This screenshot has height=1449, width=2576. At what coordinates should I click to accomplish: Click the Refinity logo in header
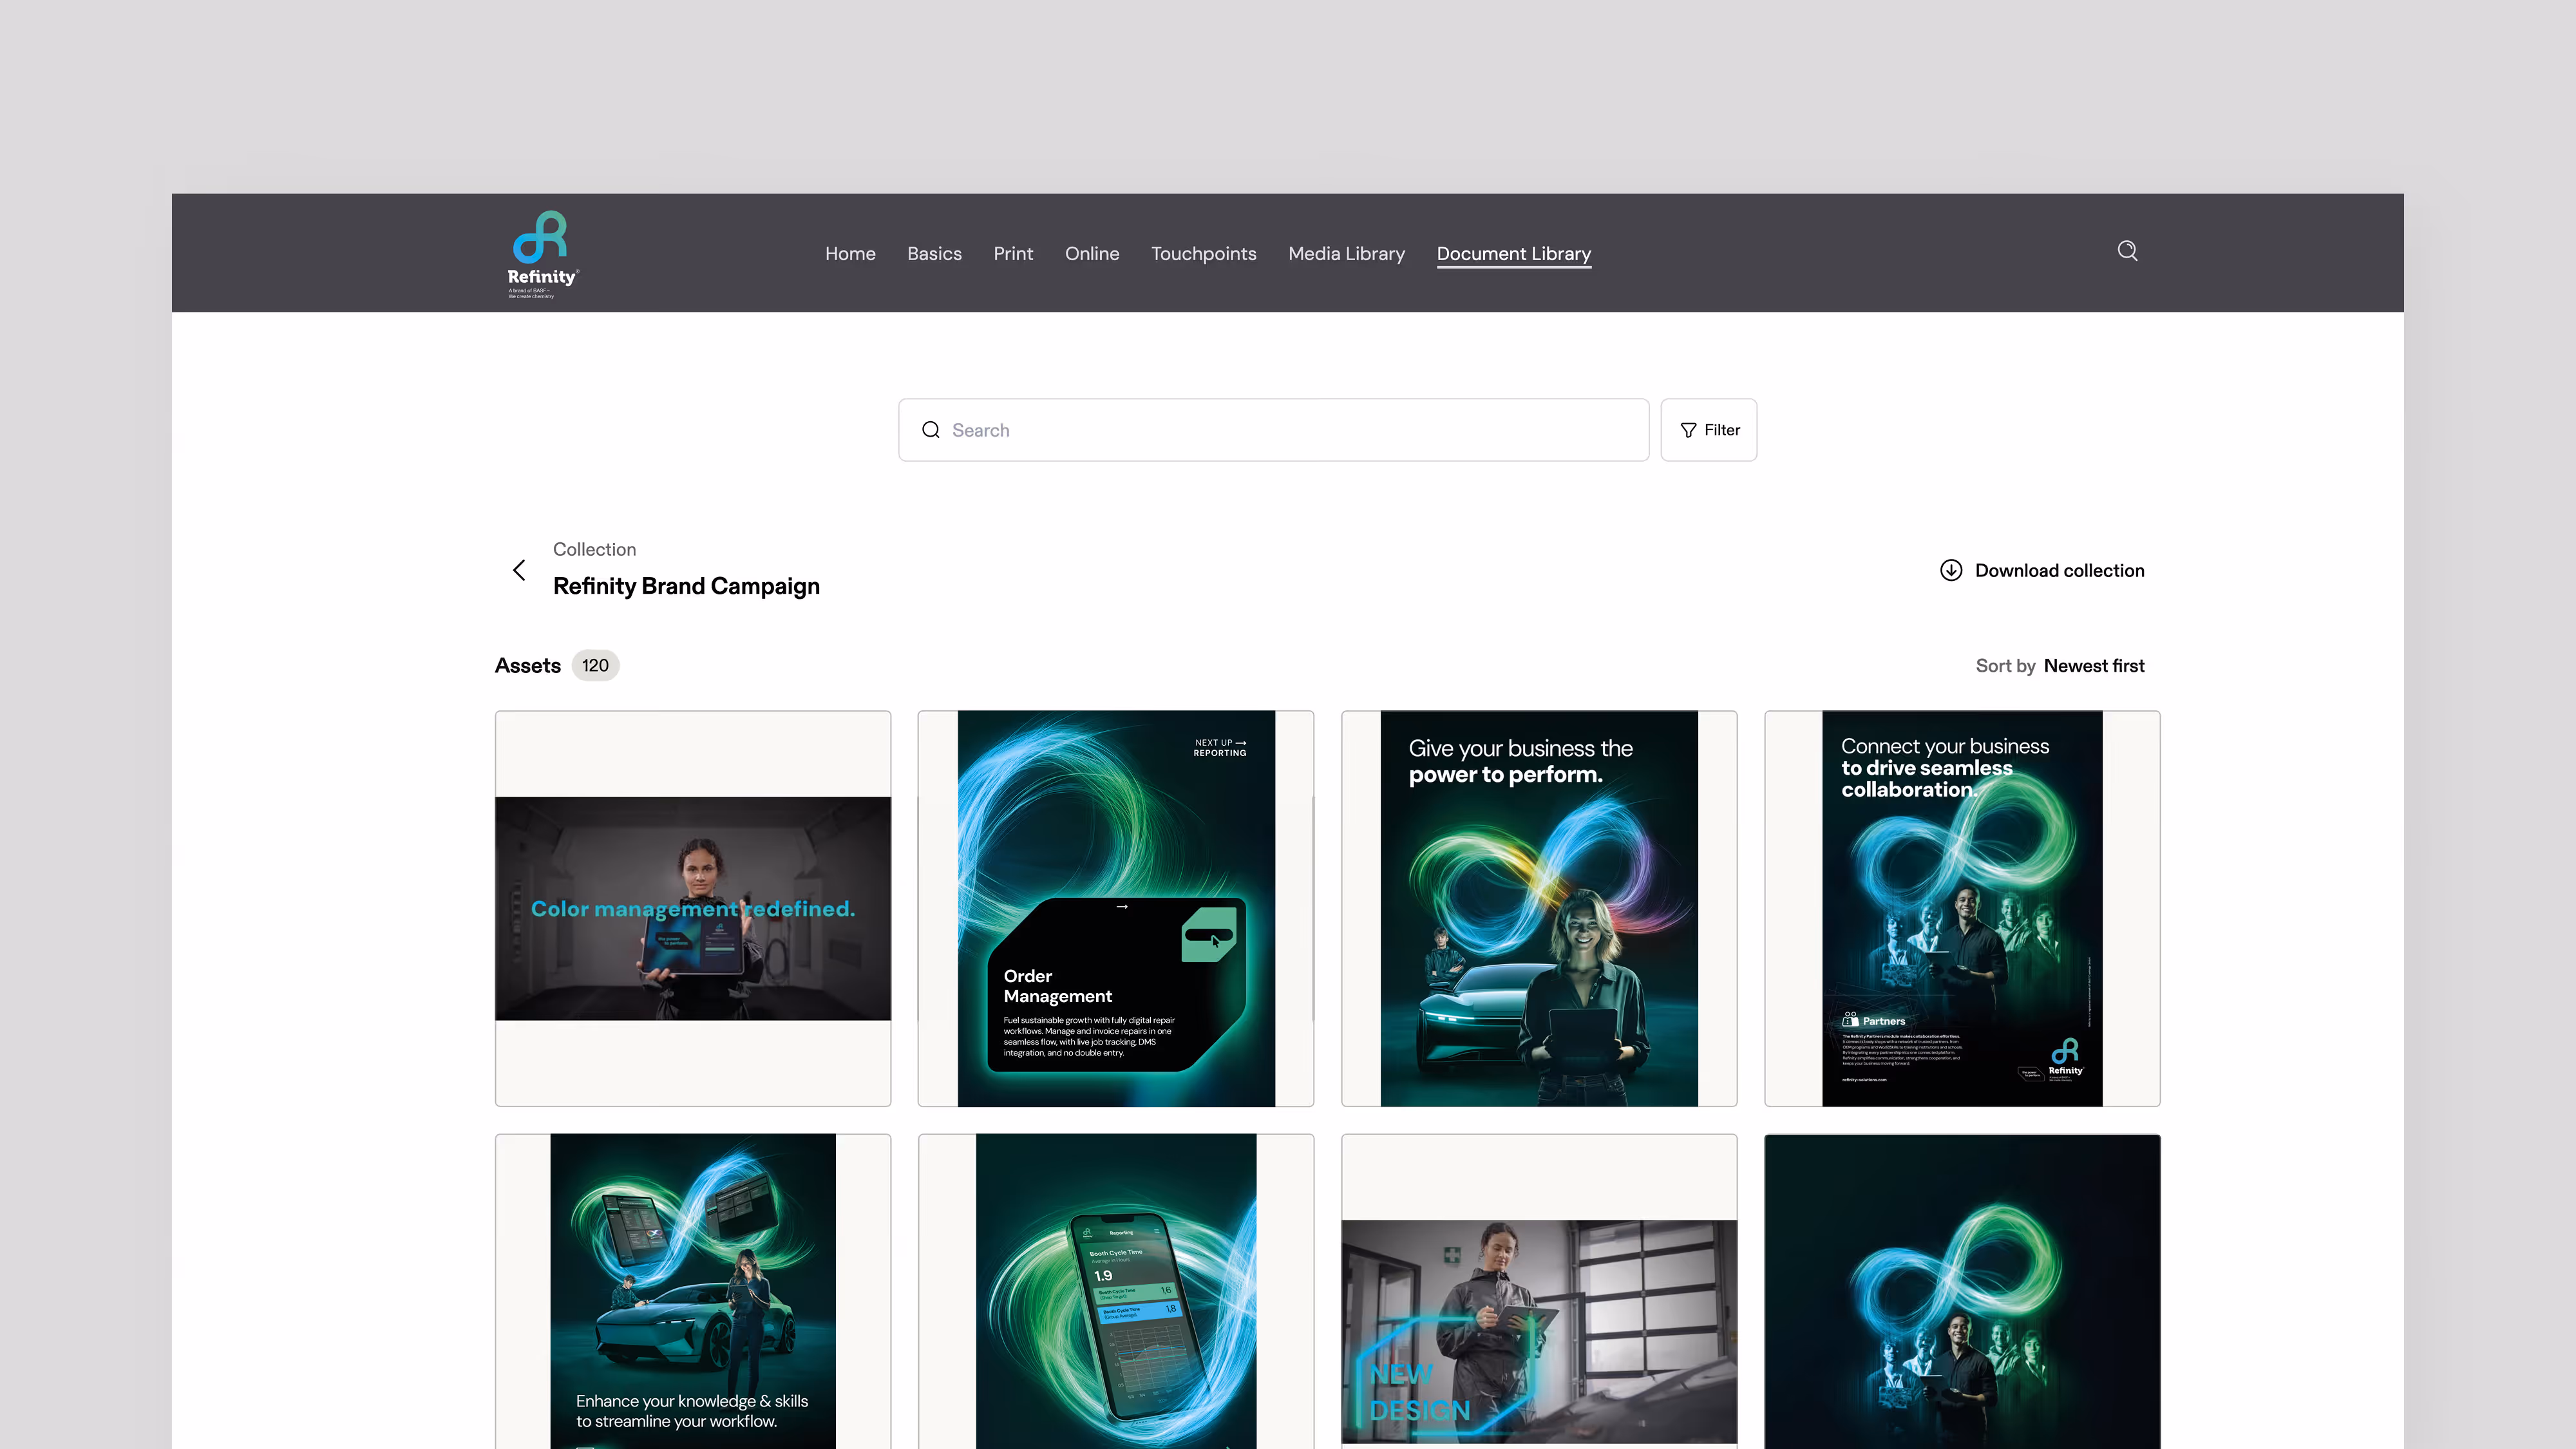(542, 253)
